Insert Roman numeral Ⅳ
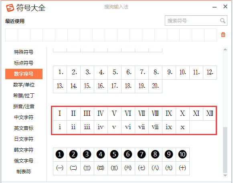This screenshot has width=233, height=183. (x=101, y=113)
